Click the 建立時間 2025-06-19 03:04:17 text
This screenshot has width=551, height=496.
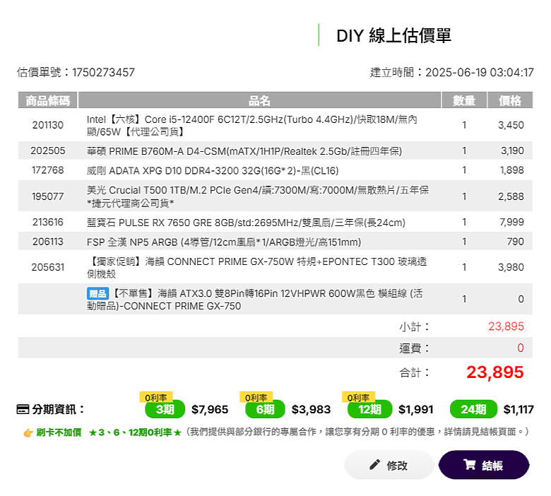[451, 72]
